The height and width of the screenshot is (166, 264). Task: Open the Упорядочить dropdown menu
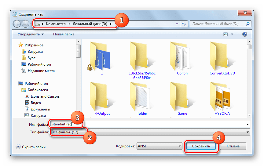[x=31, y=34]
